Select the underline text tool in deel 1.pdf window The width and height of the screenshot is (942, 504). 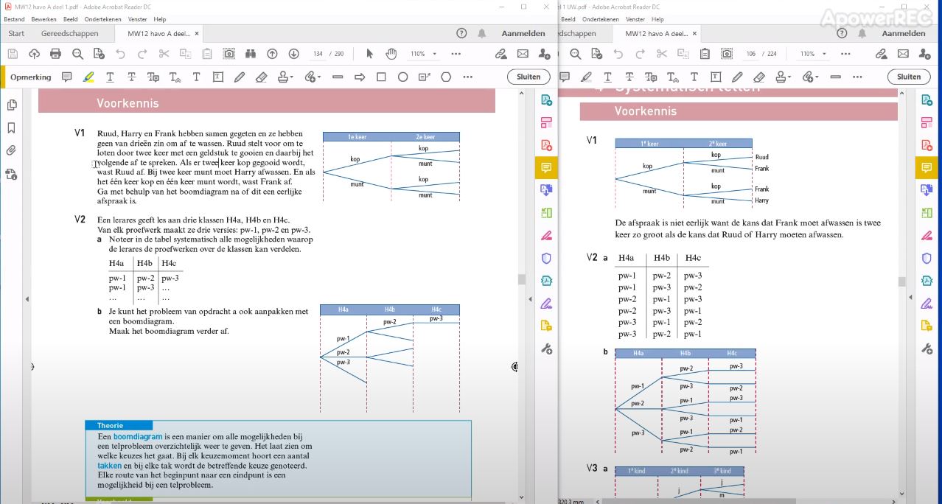(110, 77)
